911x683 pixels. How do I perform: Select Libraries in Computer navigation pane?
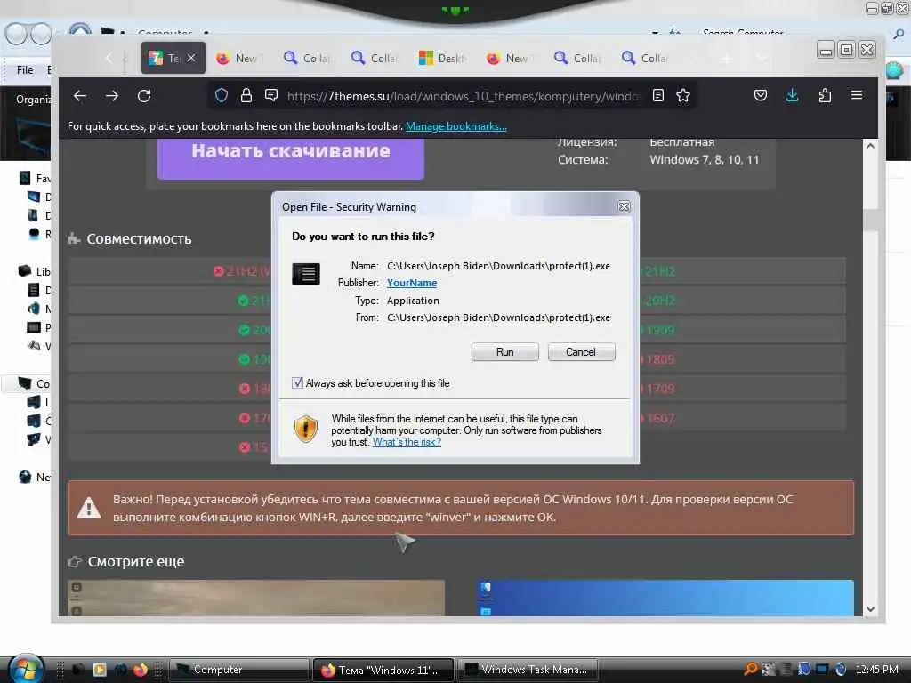click(35, 271)
